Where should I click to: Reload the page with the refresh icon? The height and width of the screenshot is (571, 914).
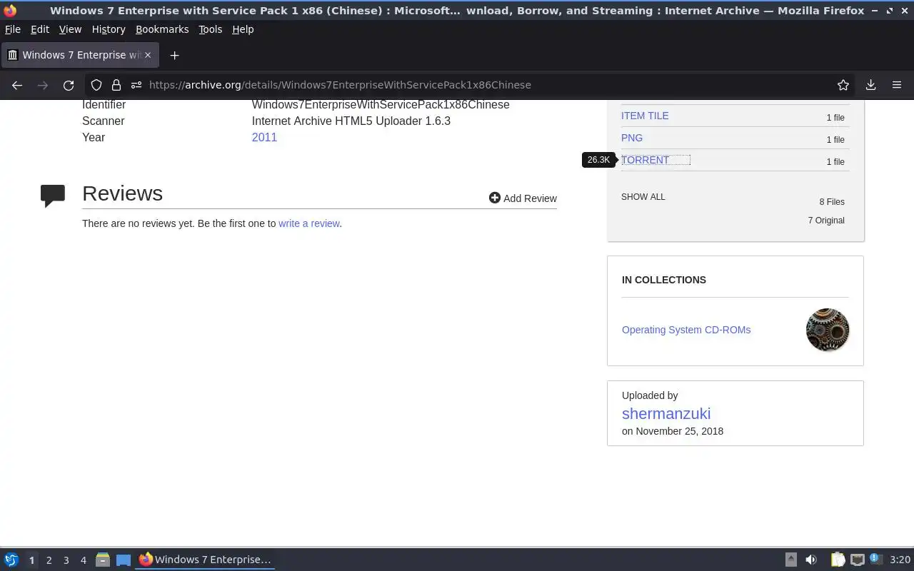(69, 85)
